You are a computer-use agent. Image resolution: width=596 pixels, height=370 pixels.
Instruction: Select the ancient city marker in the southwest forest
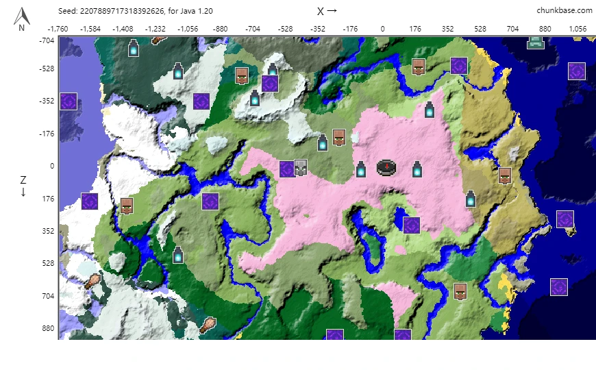178,255
